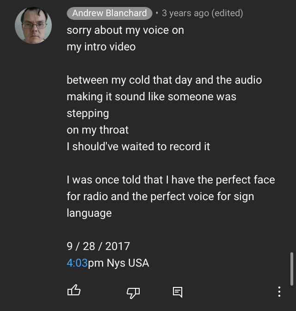The image size is (296, 311).
Task: Dislike the comment with thumbs down icon
Action: [x=133, y=293]
